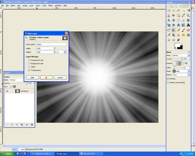The width and height of the screenshot is (195, 156).
Task: Select the Color Picker tool
Action: (x=183, y=16)
